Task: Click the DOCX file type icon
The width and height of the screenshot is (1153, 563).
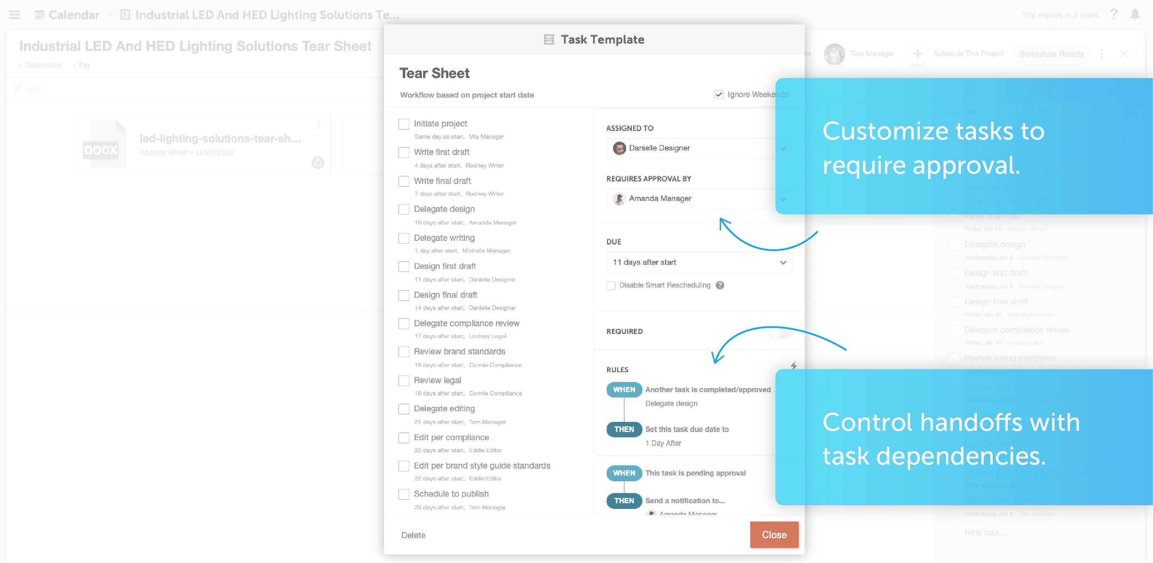Action: (104, 144)
